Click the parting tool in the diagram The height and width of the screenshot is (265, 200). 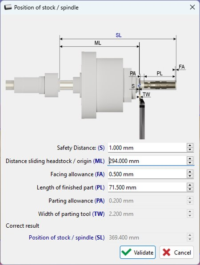142,119
